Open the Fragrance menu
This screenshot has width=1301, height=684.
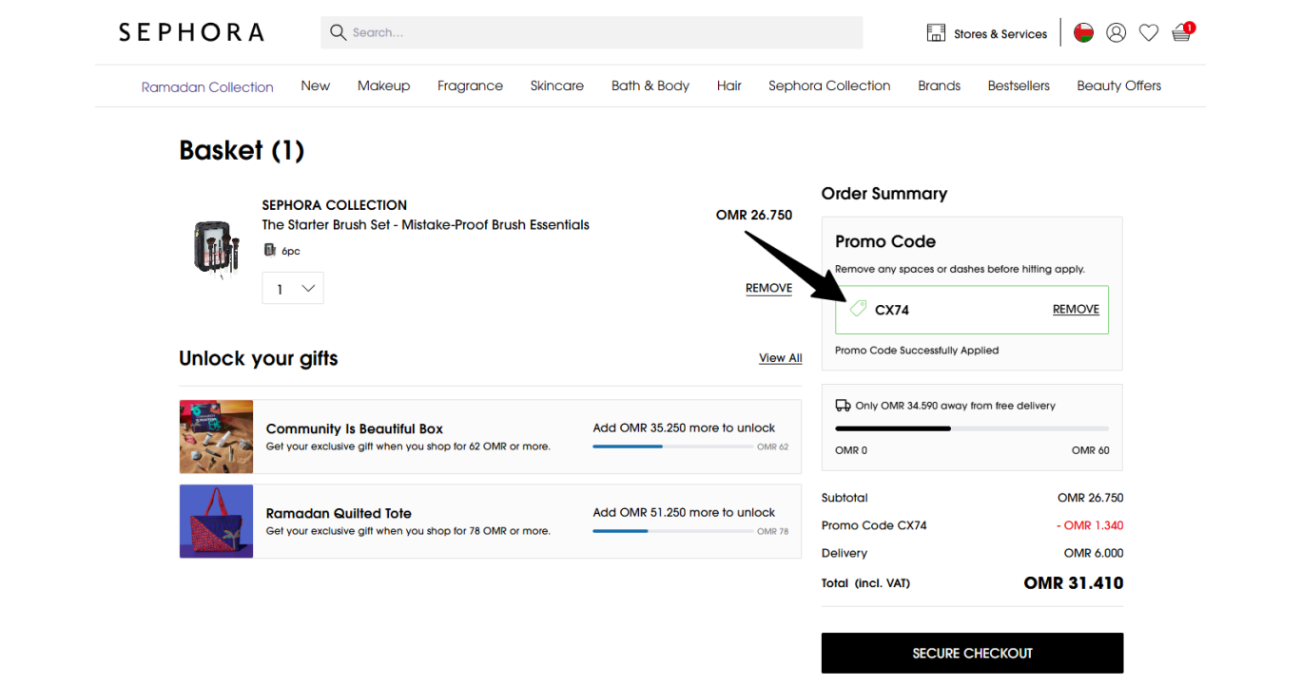(470, 85)
